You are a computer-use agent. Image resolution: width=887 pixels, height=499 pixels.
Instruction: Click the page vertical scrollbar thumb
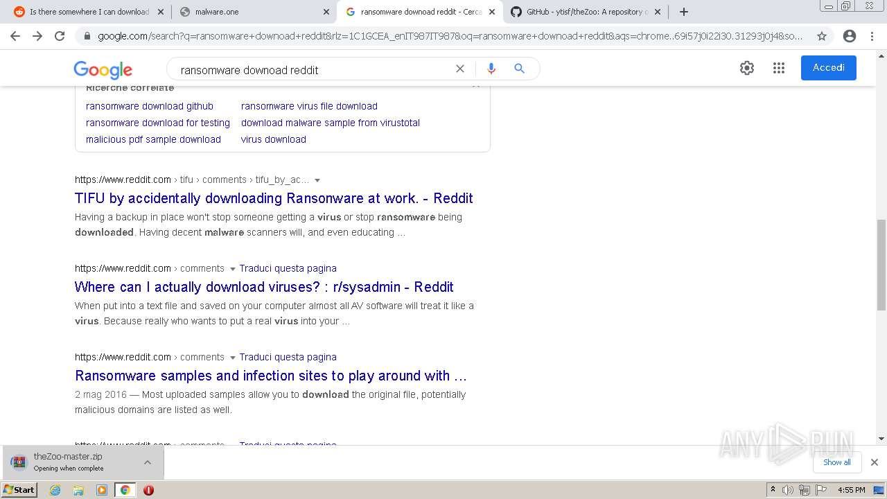click(881, 265)
